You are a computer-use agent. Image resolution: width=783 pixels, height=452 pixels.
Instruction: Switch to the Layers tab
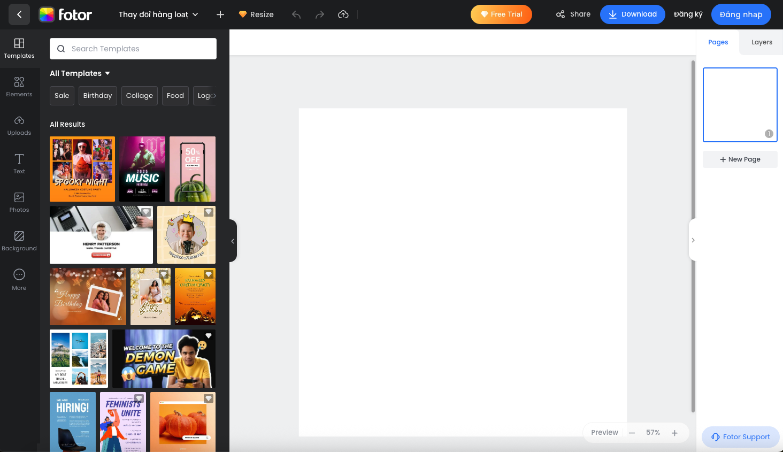[761, 42]
